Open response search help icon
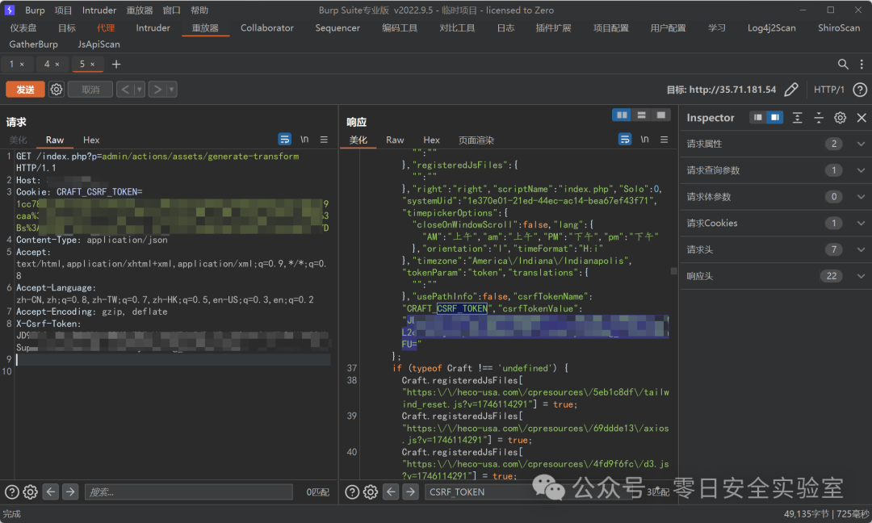This screenshot has width=872, height=523. [352, 492]
